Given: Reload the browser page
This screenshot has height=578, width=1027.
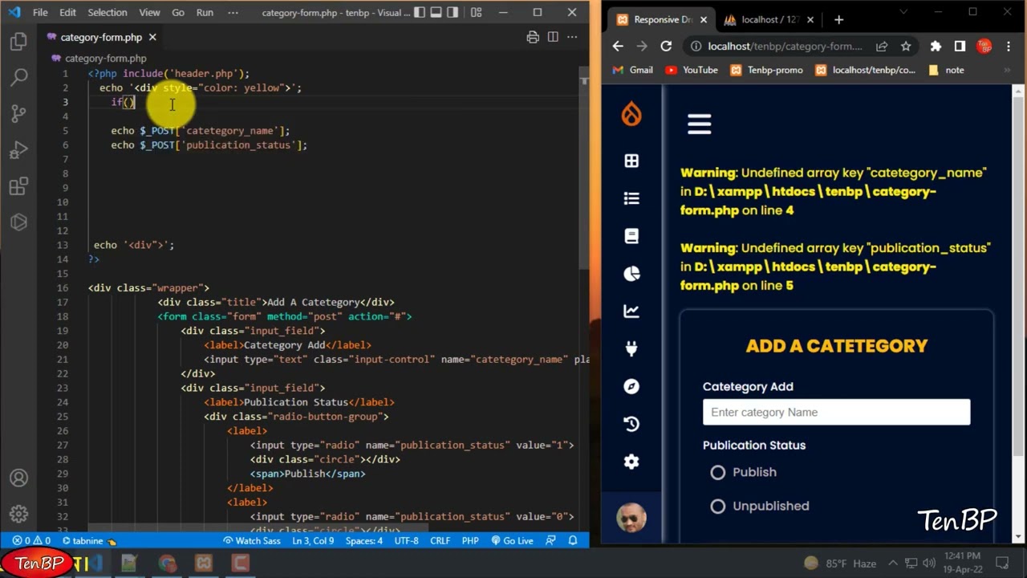Looking at the screenshot, I should click(666, 47).
